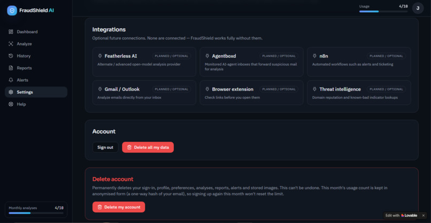The image size is (431, 223).
Task: Dismiss the Edit with Lovable badge
Action: (424, 216)
